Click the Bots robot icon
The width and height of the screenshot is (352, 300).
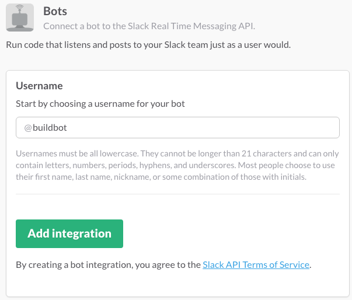[x=20, y=18]
